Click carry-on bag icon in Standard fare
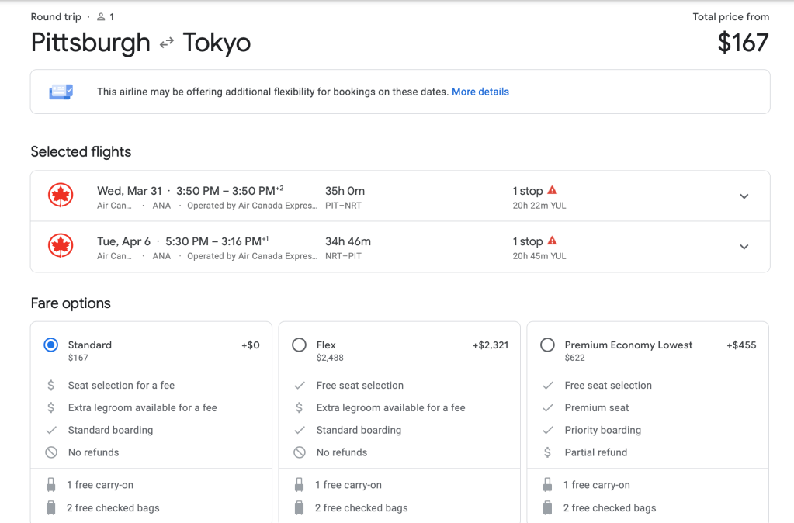The height and width of the screenshot is (523, 794). click(x=51, y=485)
